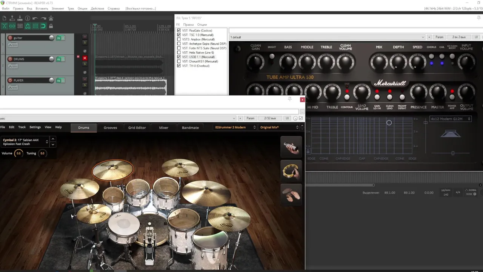This screenshot has height=272, width=483.
Task: Toggle CHORUS button on the amp
Action: (x=431, y=56)
